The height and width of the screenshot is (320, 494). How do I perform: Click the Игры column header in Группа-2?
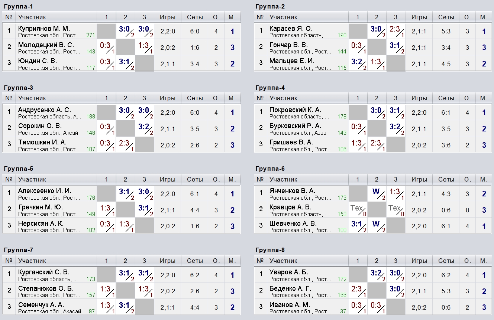pyautogui.click(x=419, y=17)
